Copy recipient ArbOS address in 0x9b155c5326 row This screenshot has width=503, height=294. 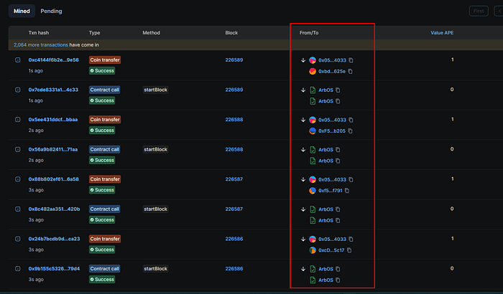(338, 280)
